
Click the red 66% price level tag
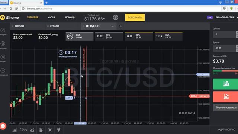(x=199, y=96)
